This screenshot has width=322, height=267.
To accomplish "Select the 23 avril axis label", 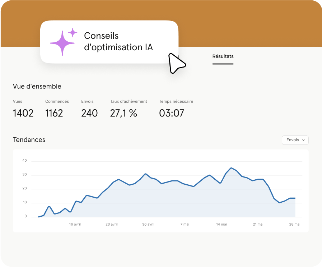I will [x=112, y=224].
